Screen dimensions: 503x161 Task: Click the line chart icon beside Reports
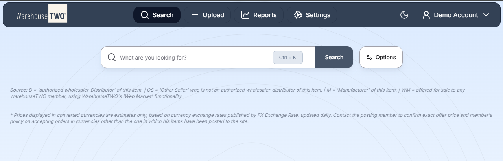pos(245,15)
